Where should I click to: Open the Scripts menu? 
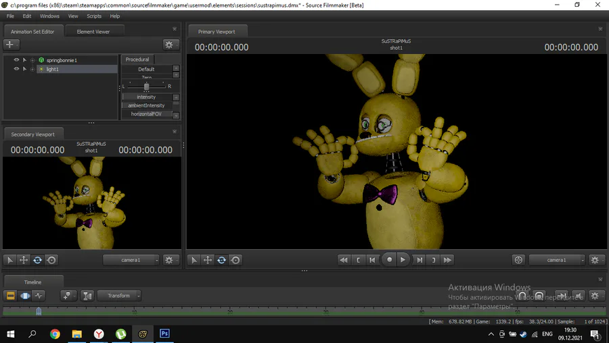point(94,16)
